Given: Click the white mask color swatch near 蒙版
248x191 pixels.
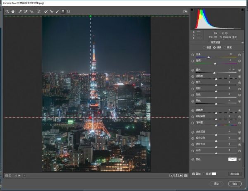Looking at the screenshot, I should coord(214,174).
